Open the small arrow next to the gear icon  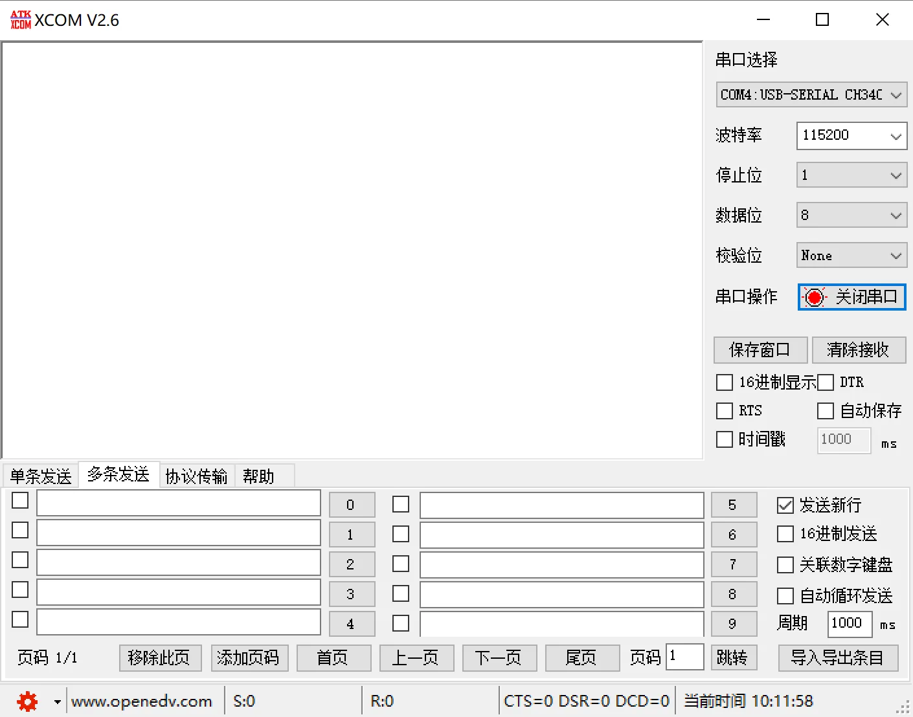click(x=57, y=702)
